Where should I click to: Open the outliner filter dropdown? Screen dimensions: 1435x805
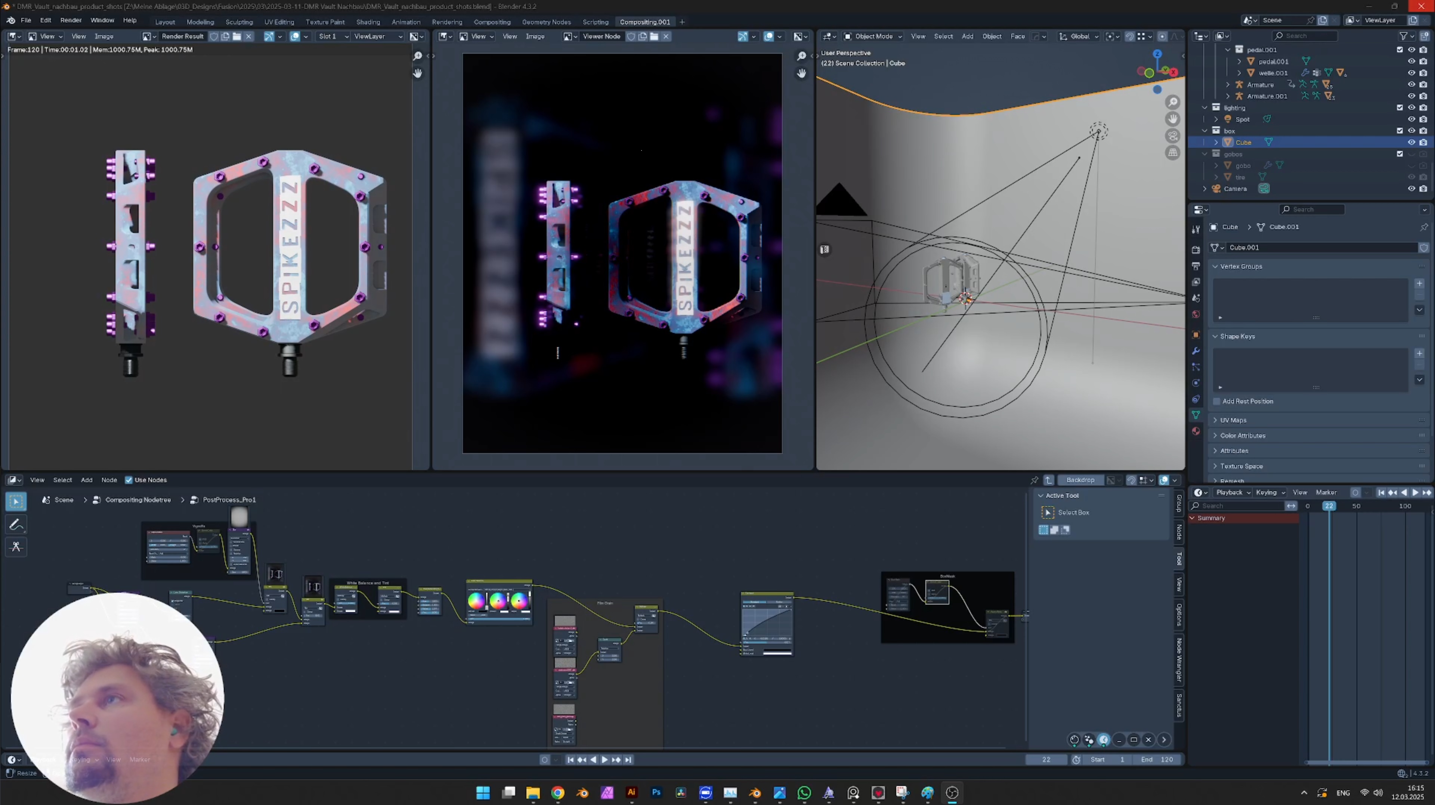tap(1407, 36)
